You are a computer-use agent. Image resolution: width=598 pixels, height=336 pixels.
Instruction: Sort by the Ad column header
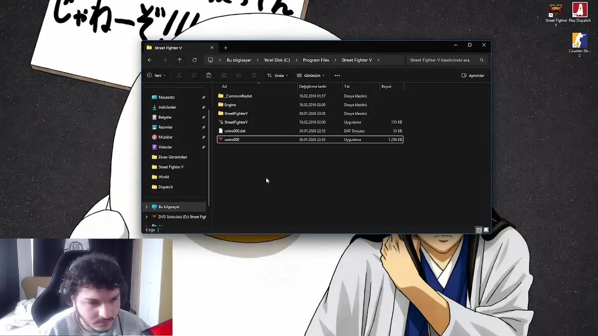257,86
